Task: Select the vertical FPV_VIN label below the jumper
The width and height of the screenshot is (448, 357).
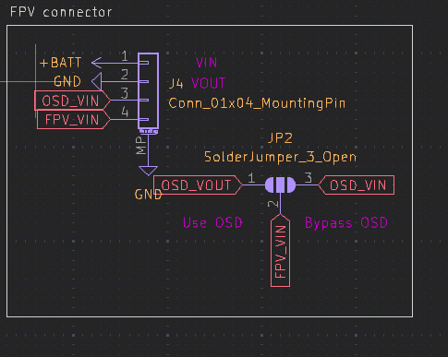Action: coord(280,251)
